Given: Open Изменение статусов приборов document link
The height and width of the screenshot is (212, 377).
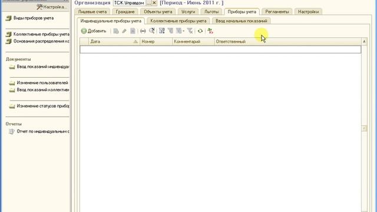Looking at the screenshot, I should (43, 106).
